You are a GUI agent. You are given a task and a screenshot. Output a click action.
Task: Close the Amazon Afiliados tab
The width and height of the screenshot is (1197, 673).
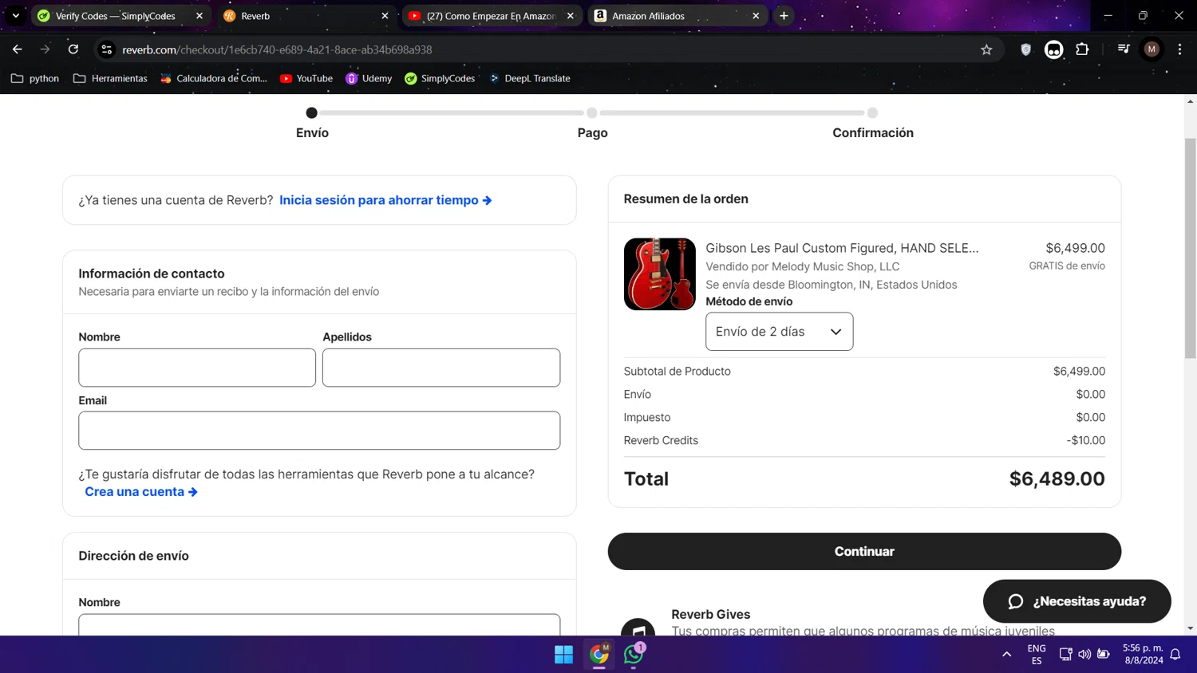[x=756, y=16]
